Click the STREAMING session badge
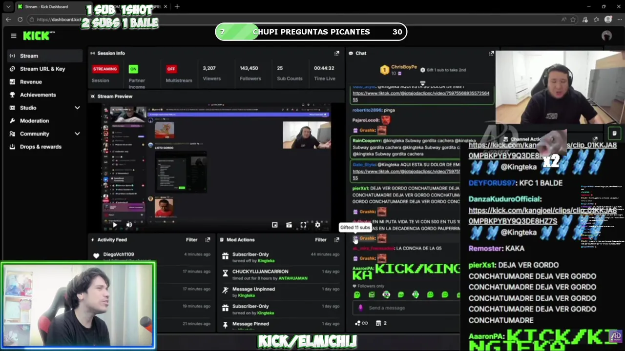The image size is (625, 351). pyautogui.click(x=105, y=69)
